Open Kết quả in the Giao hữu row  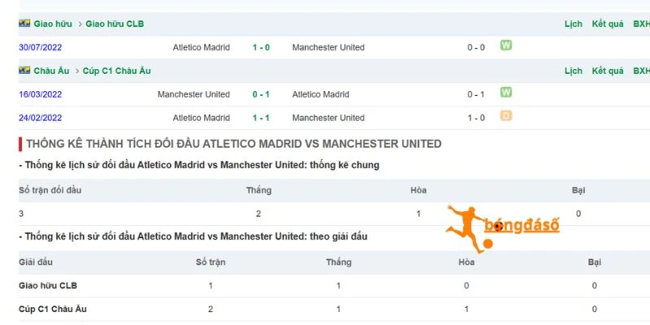coord(608,24)
